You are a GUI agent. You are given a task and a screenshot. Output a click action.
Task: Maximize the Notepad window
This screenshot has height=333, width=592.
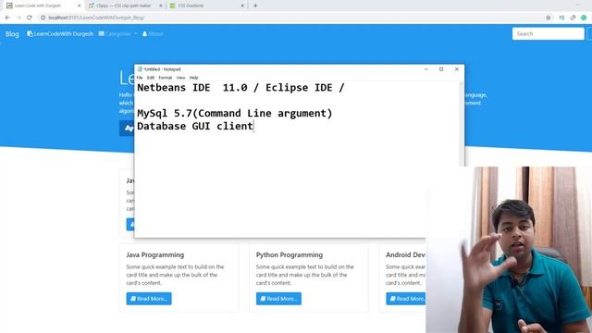click(441, 69)
